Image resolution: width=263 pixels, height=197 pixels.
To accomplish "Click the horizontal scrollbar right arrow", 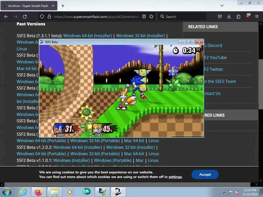I will pos(257,184).
